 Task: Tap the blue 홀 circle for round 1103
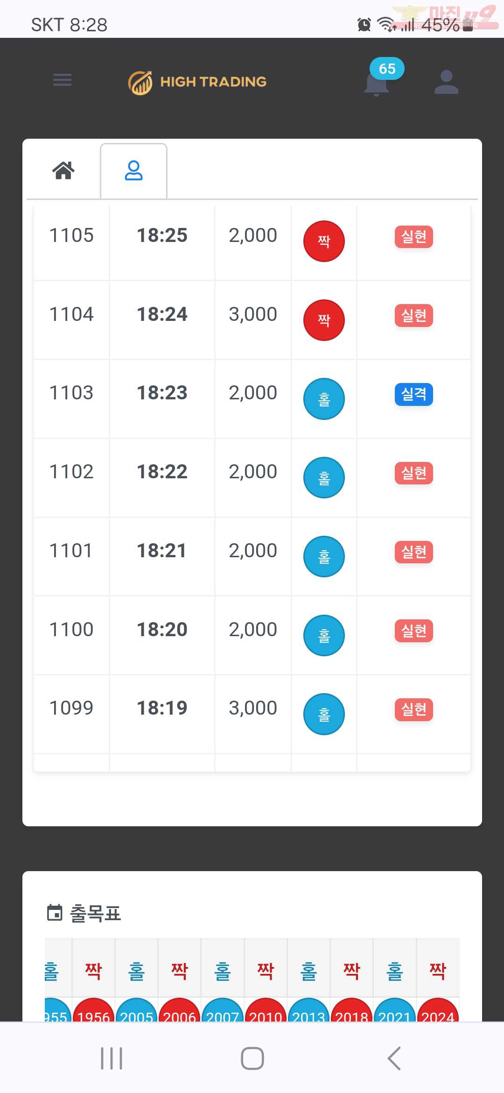(324, 399)
